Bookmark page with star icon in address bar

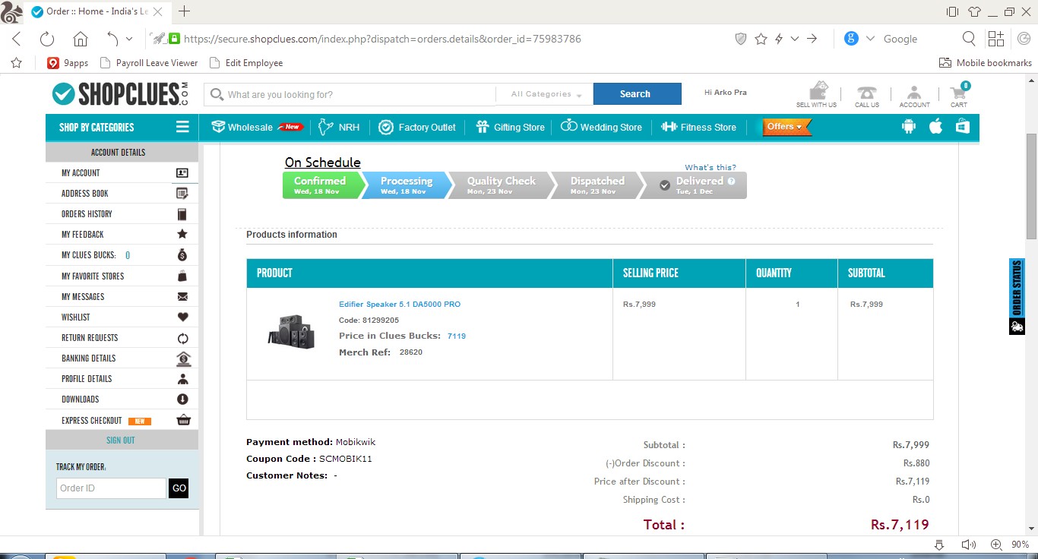point(761,39)
